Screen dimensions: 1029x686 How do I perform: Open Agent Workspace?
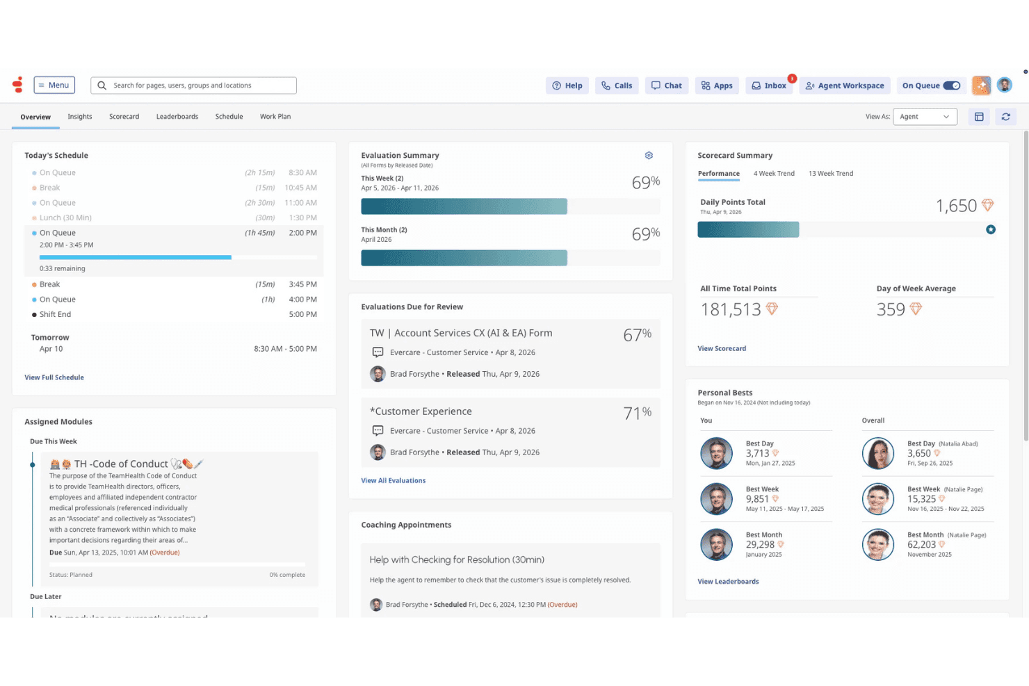pyautogui.click(x=845, y=85)
